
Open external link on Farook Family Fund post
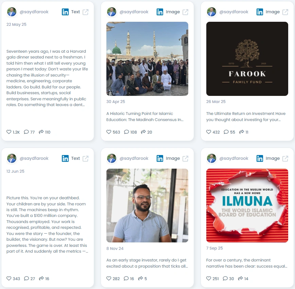point(285,12)
